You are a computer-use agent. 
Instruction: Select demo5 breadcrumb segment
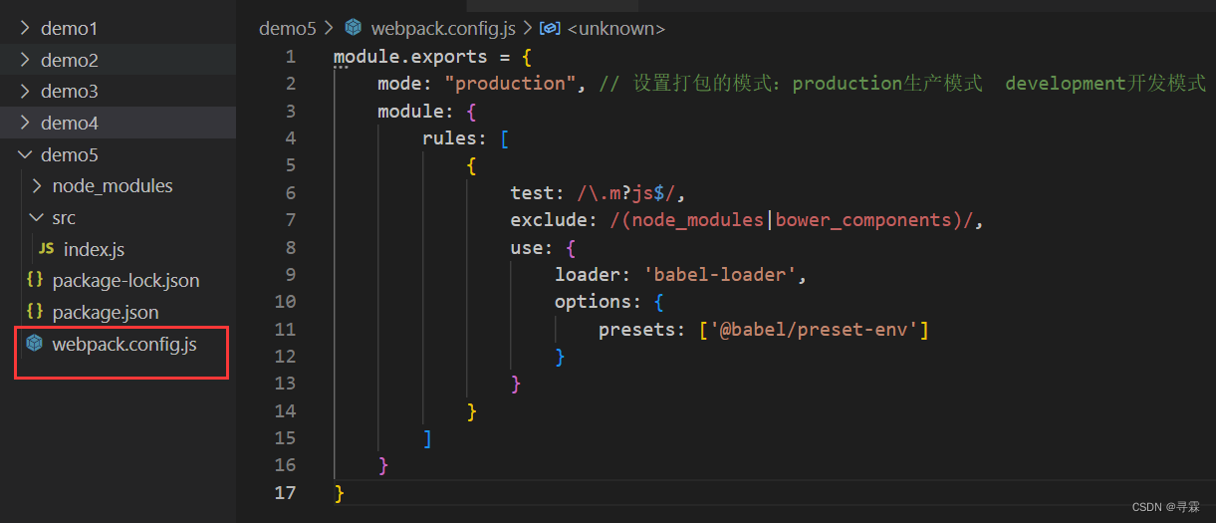pos(288,29)
